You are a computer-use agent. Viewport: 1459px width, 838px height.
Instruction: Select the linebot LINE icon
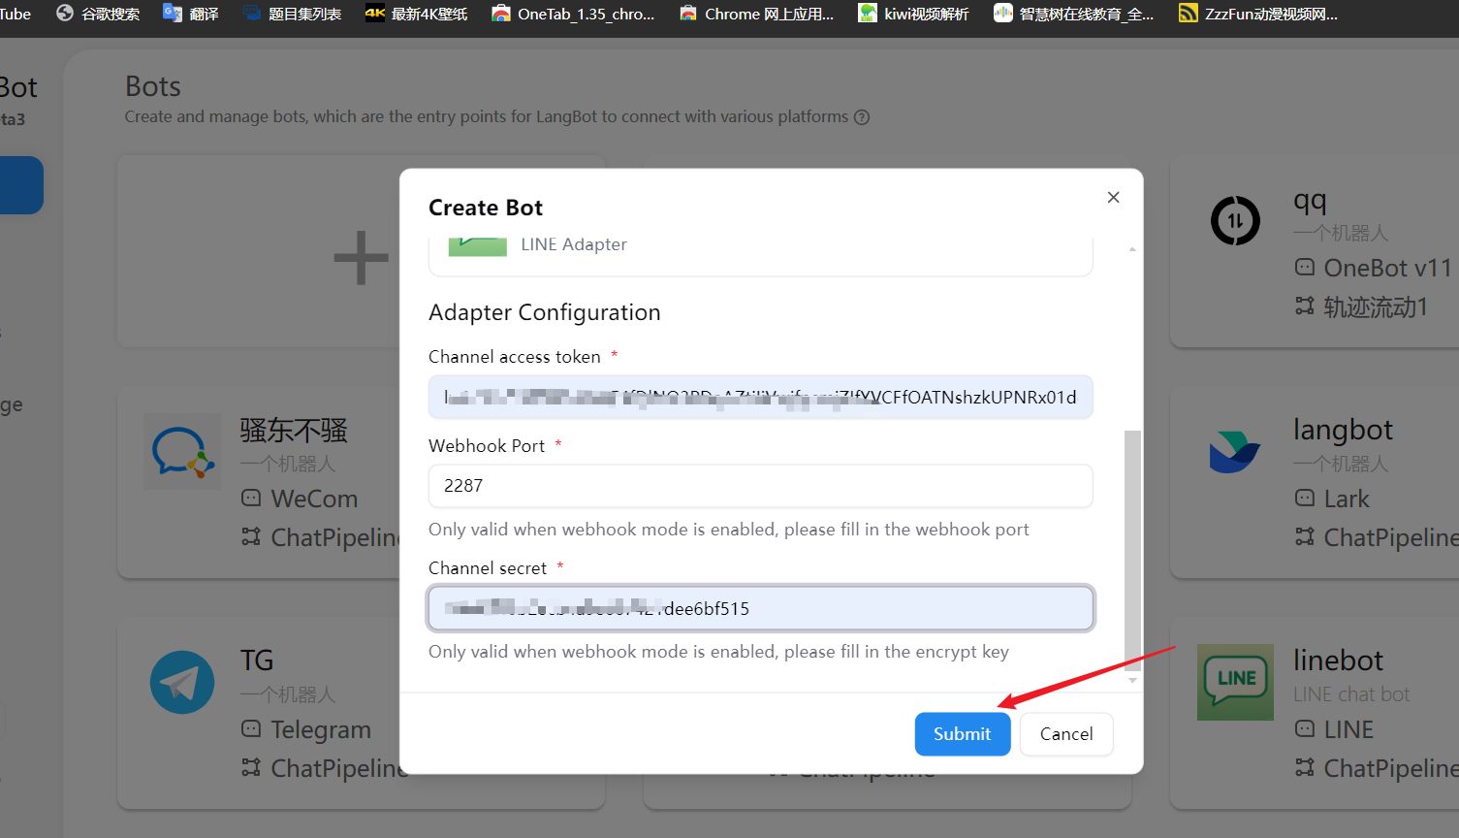(1235, 682)
